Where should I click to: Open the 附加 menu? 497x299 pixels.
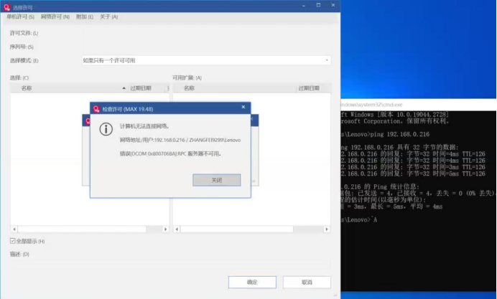[85, 16]
